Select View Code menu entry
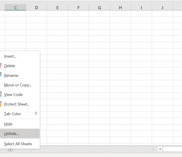This screenshot has width=182, height=157. [20, 94]
